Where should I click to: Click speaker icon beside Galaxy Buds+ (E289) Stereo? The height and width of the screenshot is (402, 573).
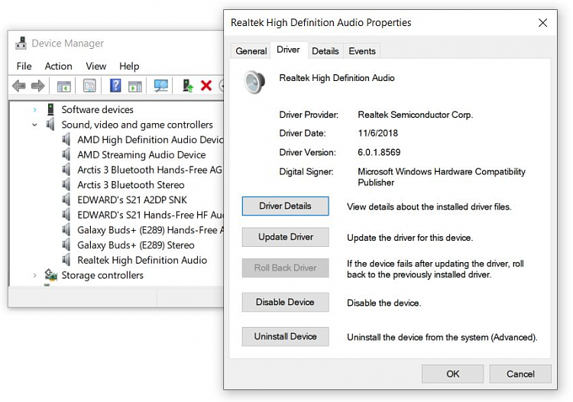point(66,245)
